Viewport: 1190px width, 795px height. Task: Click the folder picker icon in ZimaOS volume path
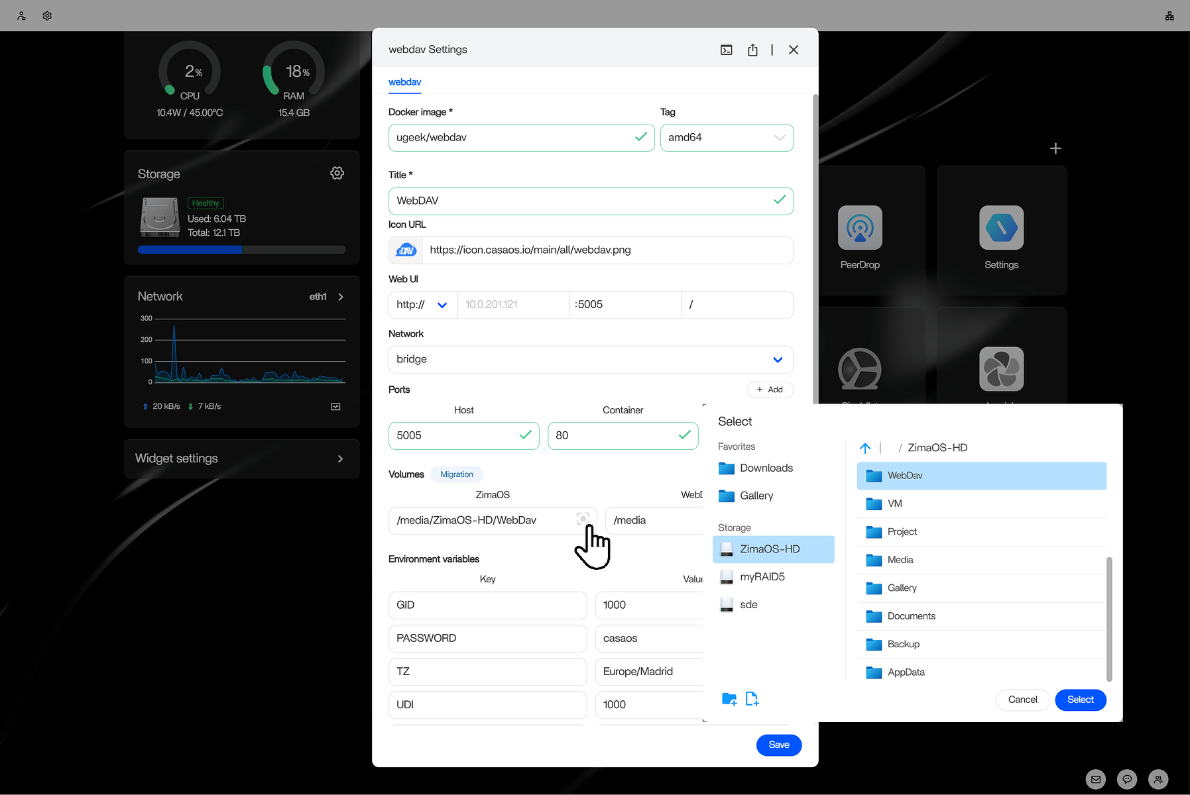click(x=583, y=519)
